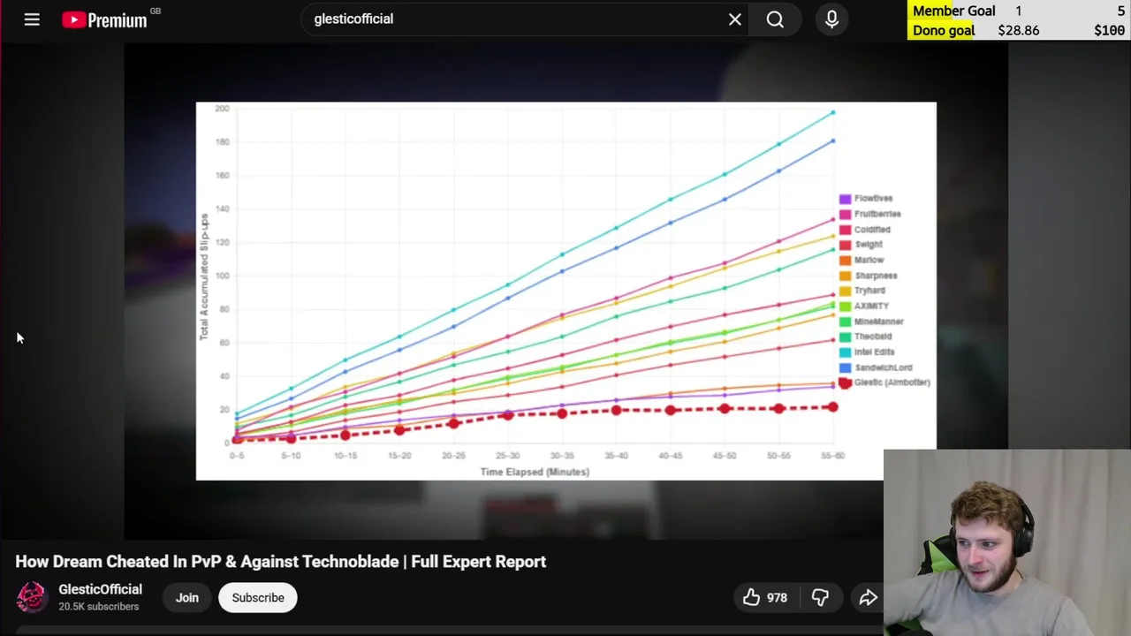Viewport: 1131px width, 636px height.
Task: Click the video title text
Action: pyautogui.click(x=281, y=562)
